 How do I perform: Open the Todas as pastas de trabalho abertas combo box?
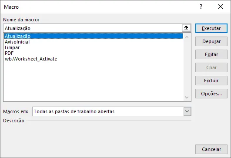[112, 111]
